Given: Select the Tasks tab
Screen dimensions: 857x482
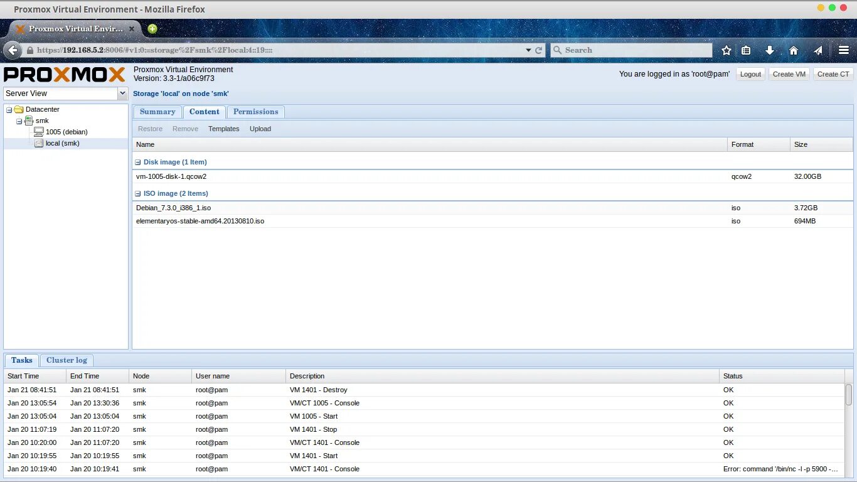Looking at the screenshot, I should [x=22, y=360].
